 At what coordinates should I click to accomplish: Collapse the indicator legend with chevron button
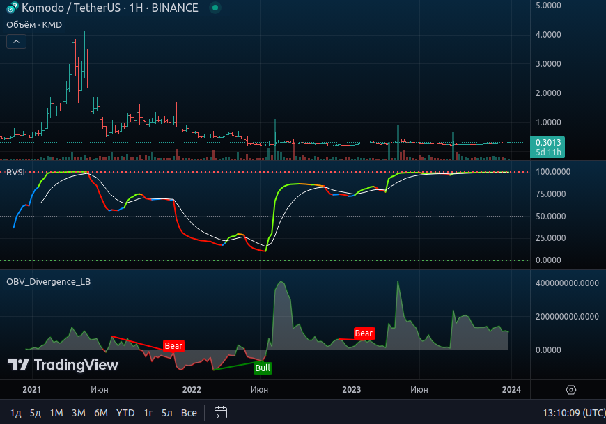click(x=16, y=41)
